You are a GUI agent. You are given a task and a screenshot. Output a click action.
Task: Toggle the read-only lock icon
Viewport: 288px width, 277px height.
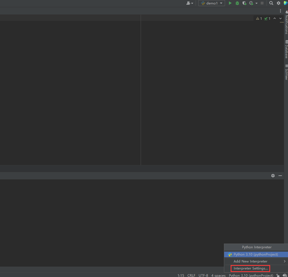click(278, 275)
